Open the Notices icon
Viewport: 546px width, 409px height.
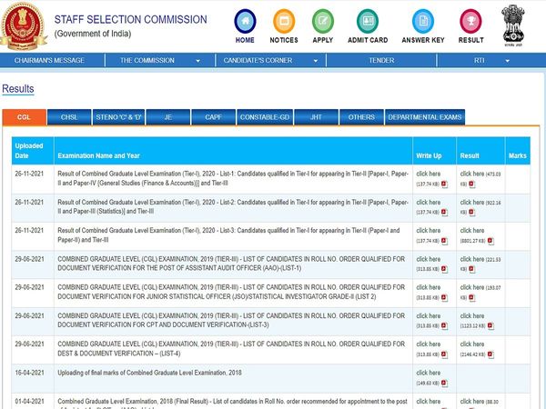click(284, 21)
